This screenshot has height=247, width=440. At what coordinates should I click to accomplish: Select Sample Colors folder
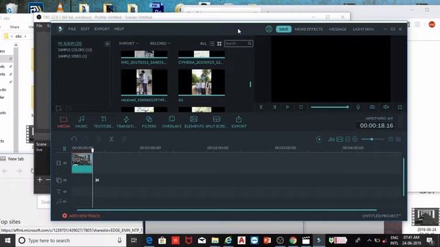(75, 50)
